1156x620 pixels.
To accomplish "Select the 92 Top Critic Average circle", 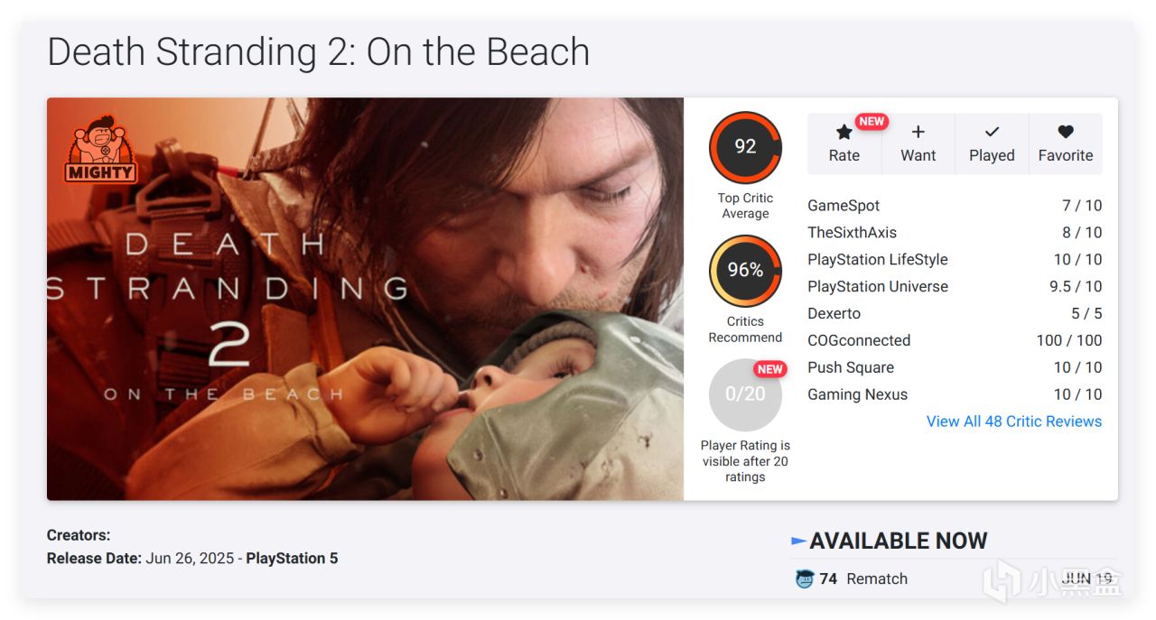I will [x=745, y=147].
